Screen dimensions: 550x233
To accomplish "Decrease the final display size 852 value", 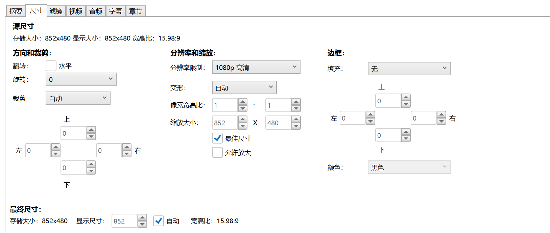I will click(142, 224).
